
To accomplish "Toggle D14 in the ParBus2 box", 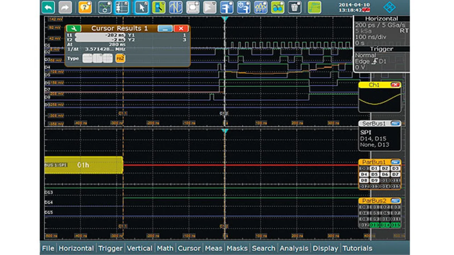I will (x=385, y=225).
